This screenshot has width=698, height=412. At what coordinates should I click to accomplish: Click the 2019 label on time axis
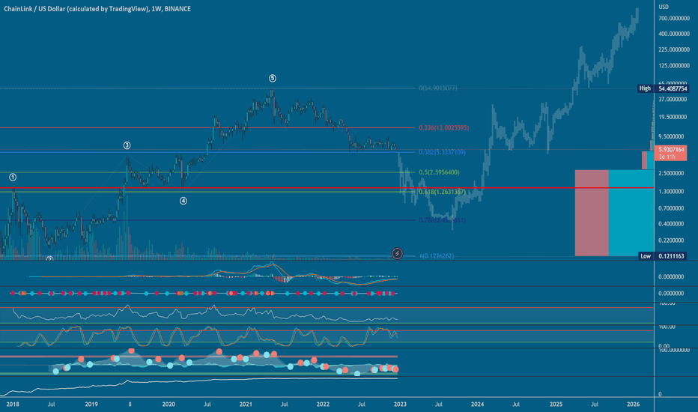pos(91,405)
